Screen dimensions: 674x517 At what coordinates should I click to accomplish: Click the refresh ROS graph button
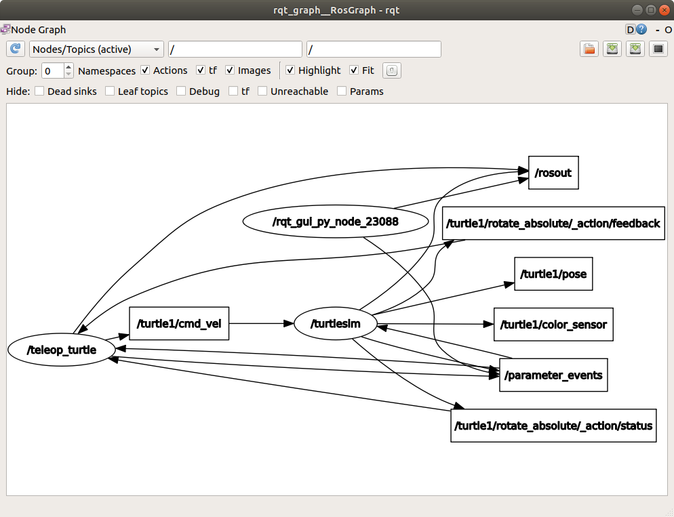pyautogui.click(x=16, y=49)
